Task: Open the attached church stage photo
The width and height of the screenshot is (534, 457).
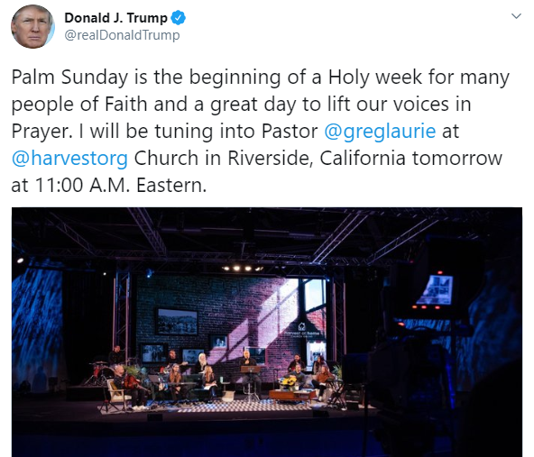Action: (267, 332)
